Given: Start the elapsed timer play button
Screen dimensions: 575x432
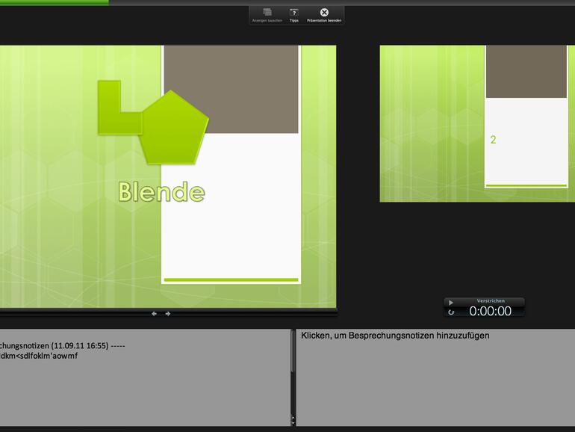Looking at the screenshot, I should click(451, 303).
